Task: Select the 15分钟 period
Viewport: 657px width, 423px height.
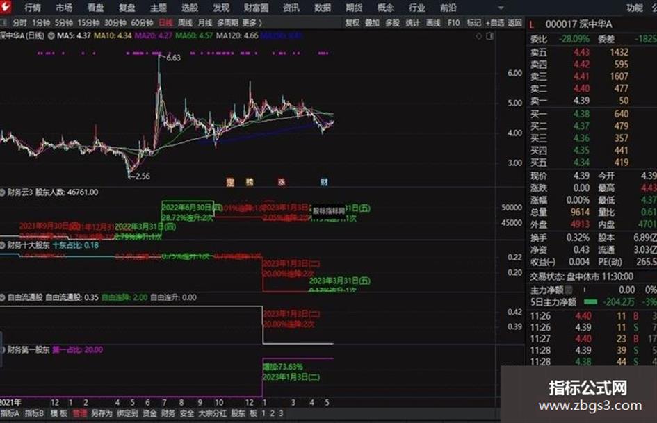Action: [x=88, y=23]
